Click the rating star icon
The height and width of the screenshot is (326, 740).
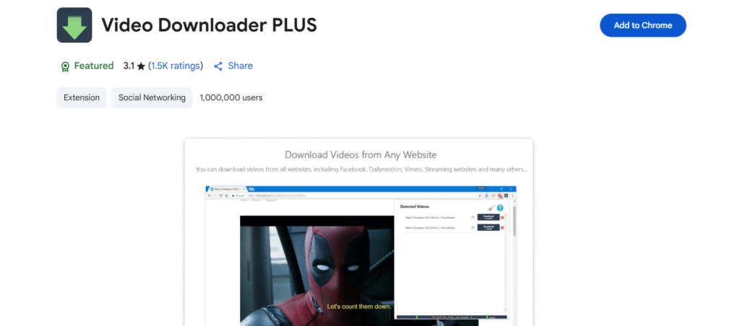(141, 66)
